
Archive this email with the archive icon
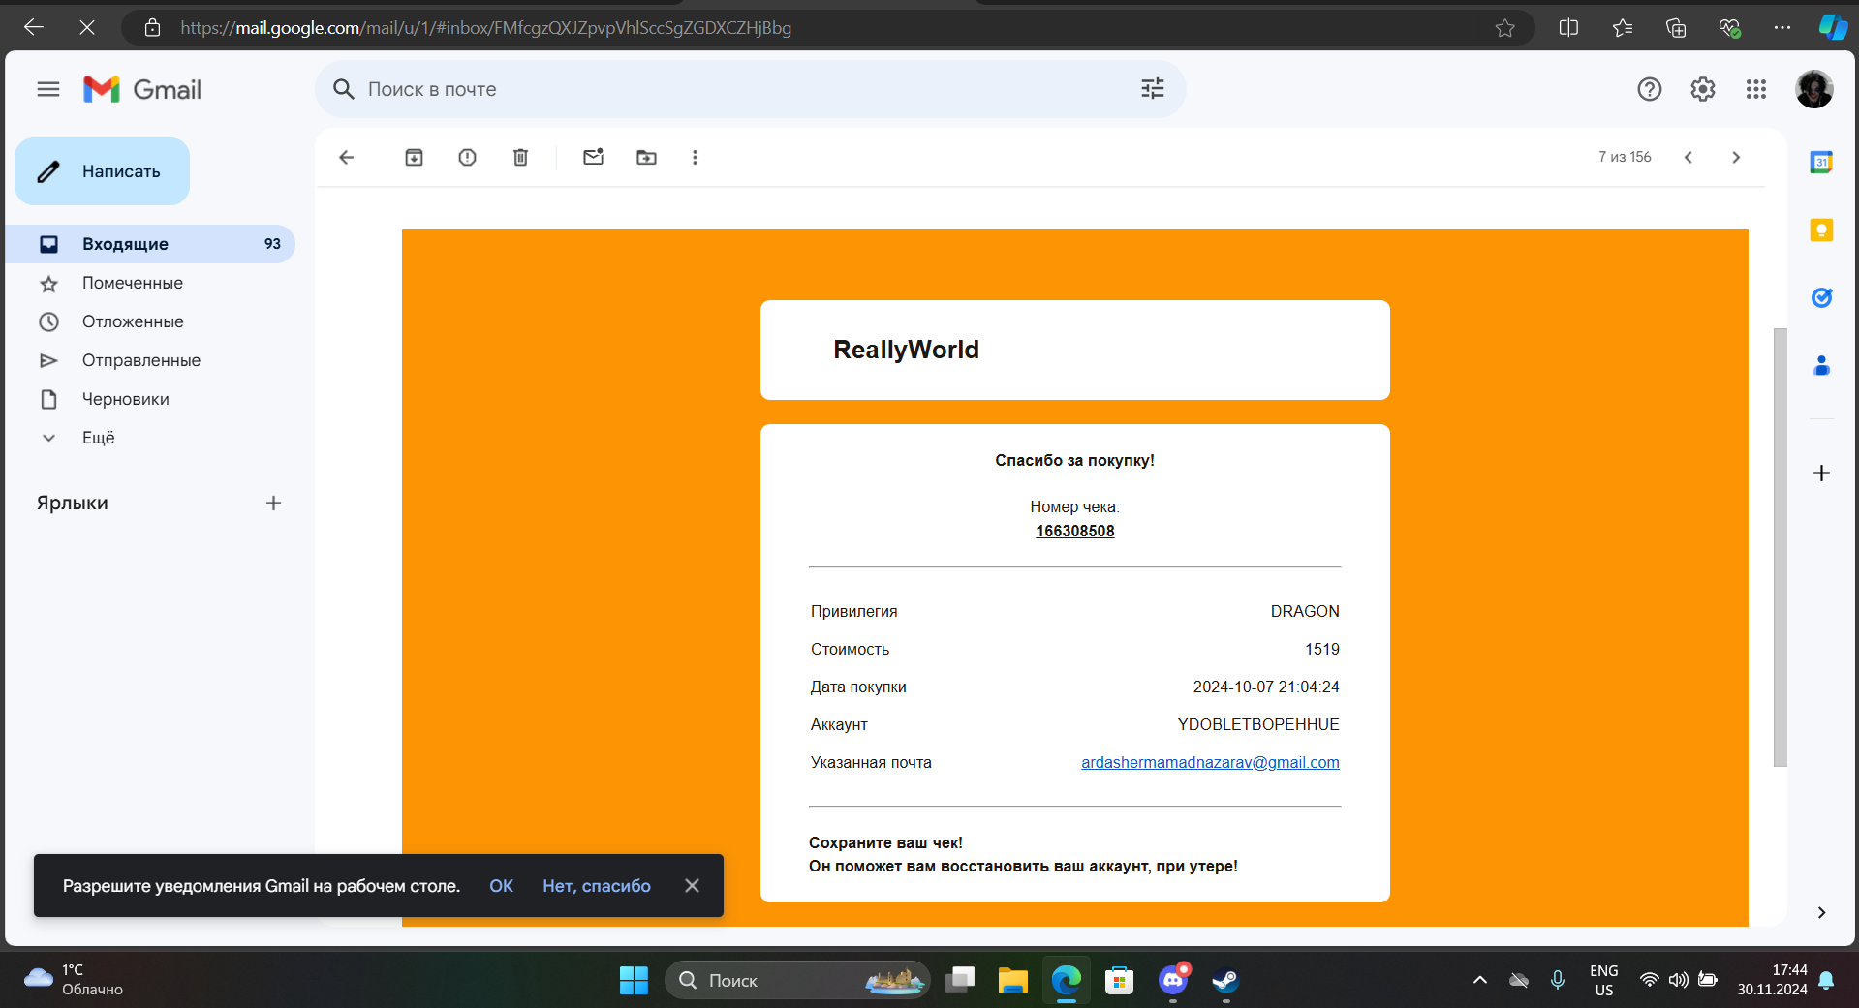tap(414, 157)
